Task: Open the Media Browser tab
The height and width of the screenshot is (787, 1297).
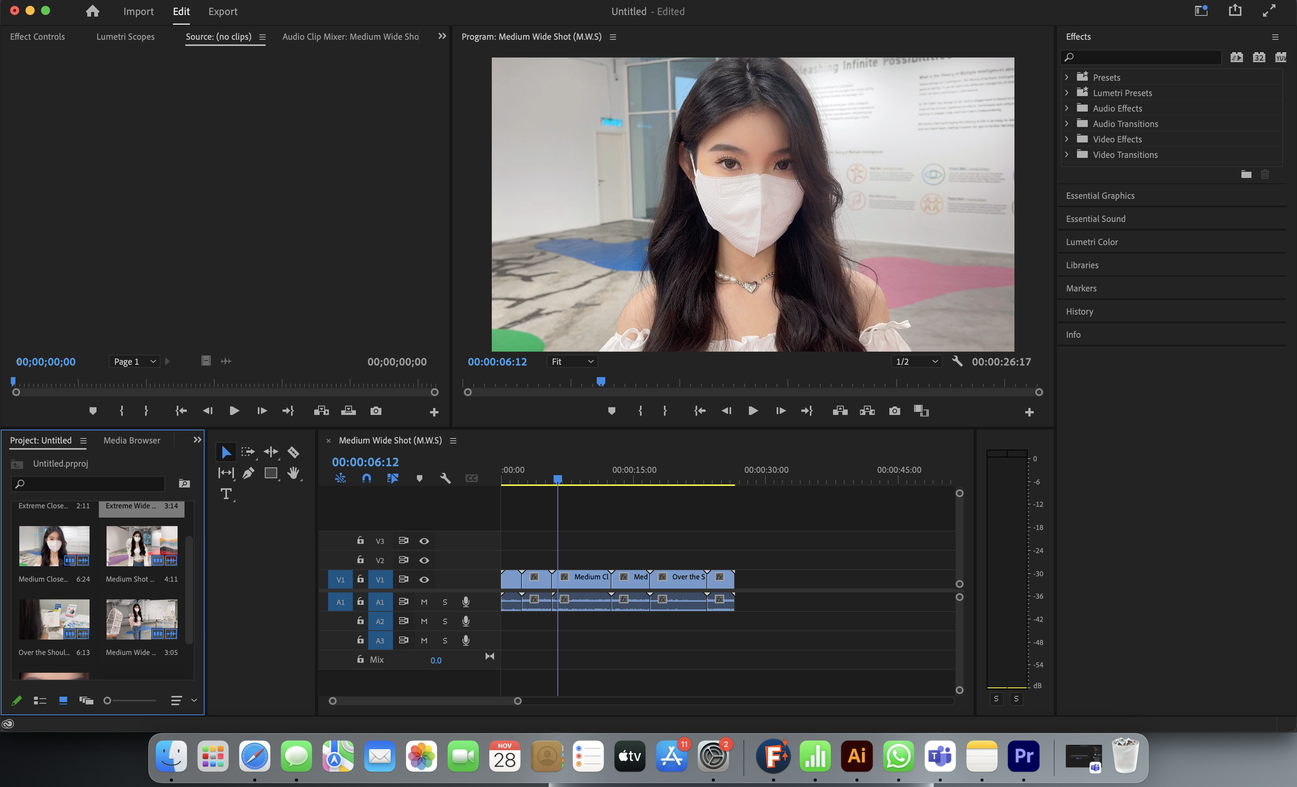Action: coord(132,440)
